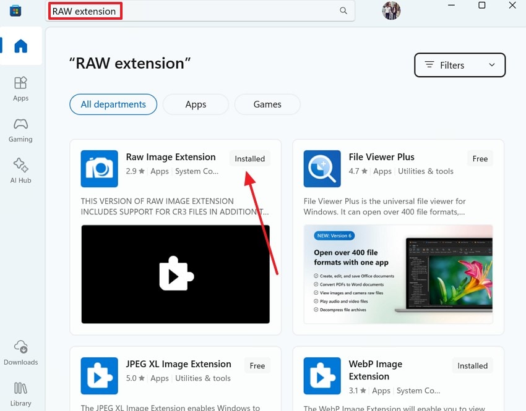Click the File Viewer Plus app icon
The image size is (526, 411).
(322, 168)
